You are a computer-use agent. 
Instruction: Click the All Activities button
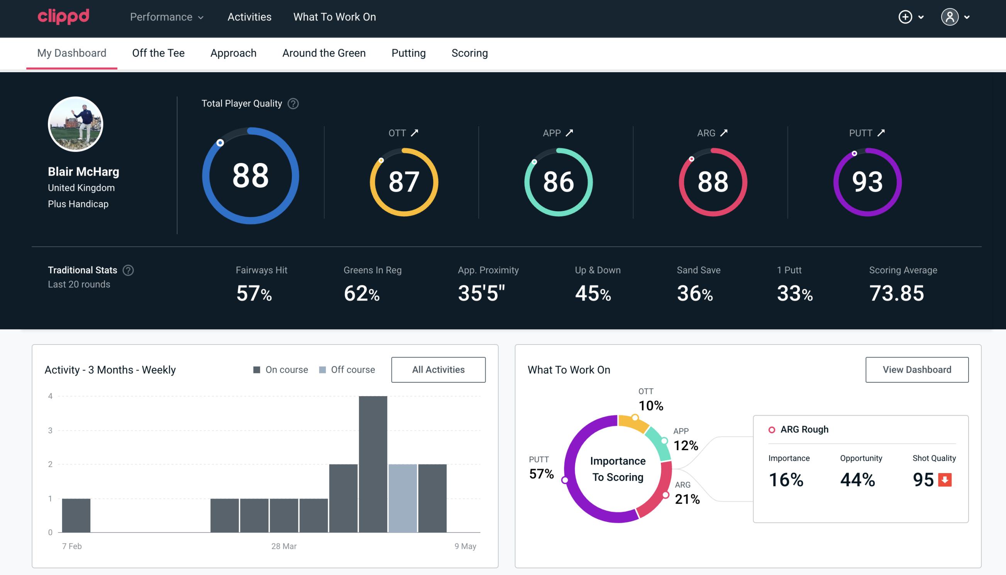(439, 370)
